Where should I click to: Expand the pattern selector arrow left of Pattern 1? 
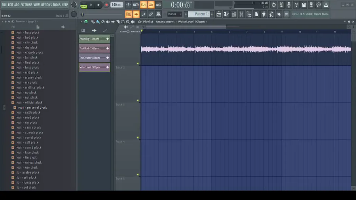coord(186,14)
